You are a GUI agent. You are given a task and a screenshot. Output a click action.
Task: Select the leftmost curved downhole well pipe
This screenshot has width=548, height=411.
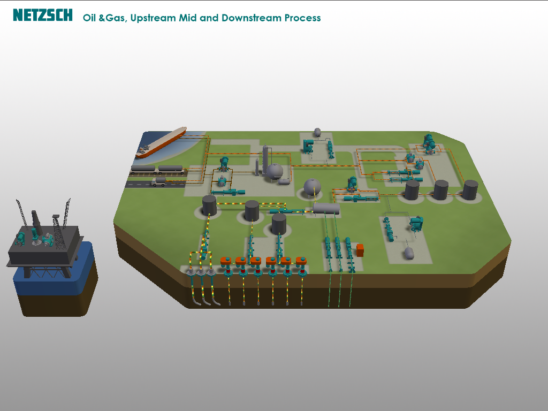[x=193, y=287]
